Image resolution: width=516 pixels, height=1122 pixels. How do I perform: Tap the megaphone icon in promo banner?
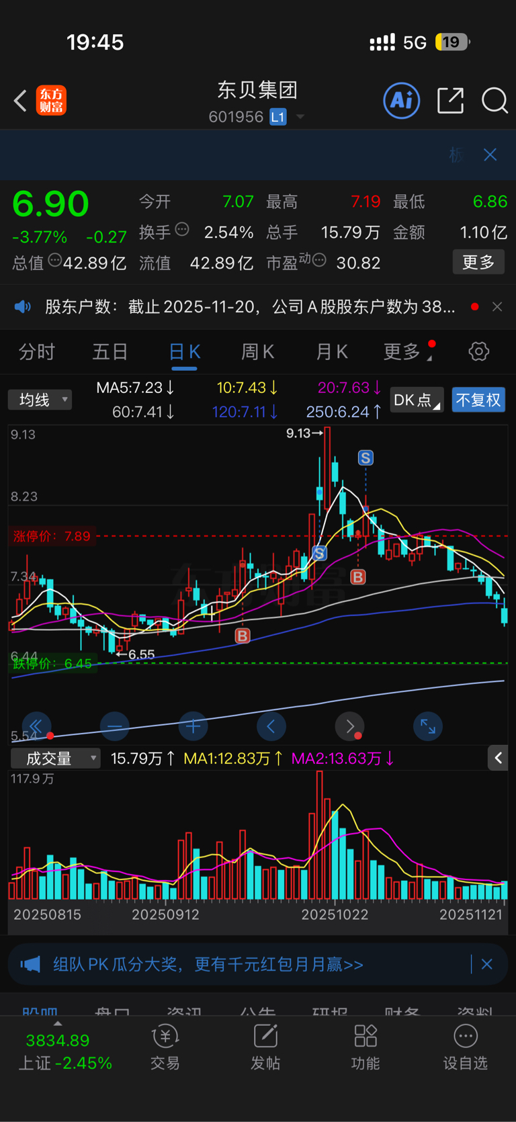[x=30, y=965]
